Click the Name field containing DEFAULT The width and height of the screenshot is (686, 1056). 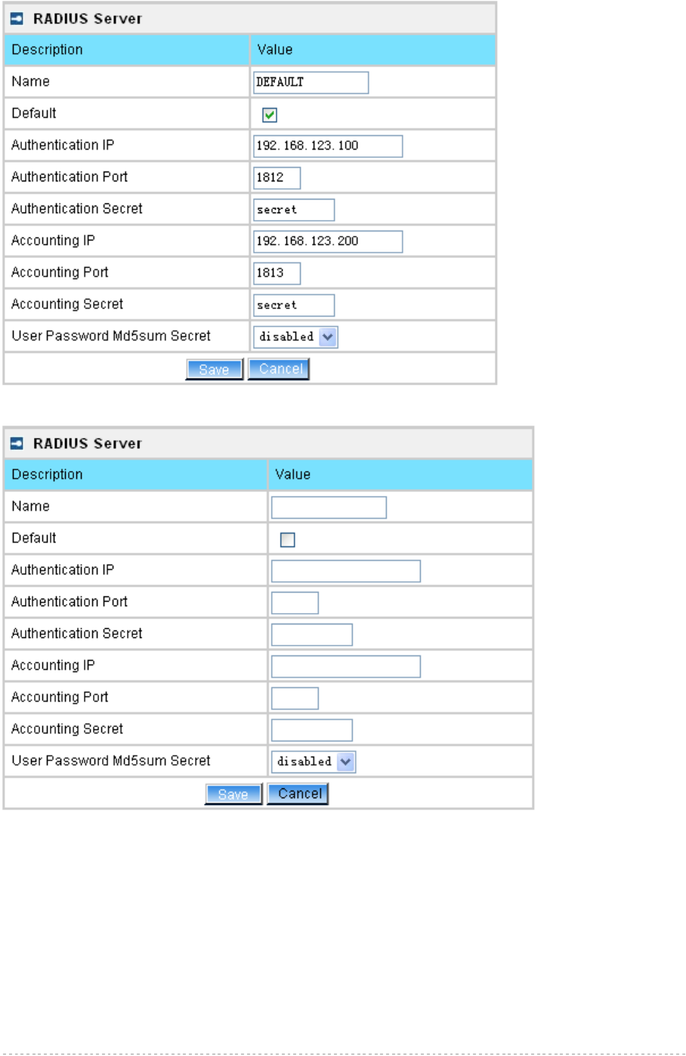point(311,82)
